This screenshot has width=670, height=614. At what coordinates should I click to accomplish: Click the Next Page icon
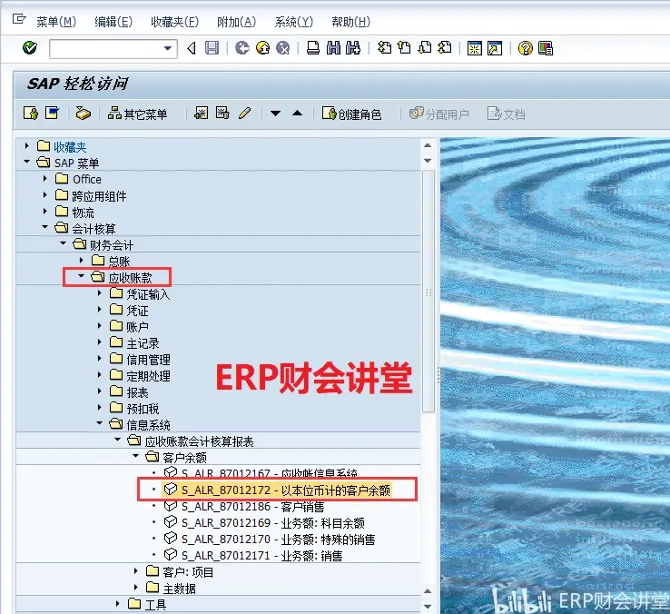[x=424, y=48]
